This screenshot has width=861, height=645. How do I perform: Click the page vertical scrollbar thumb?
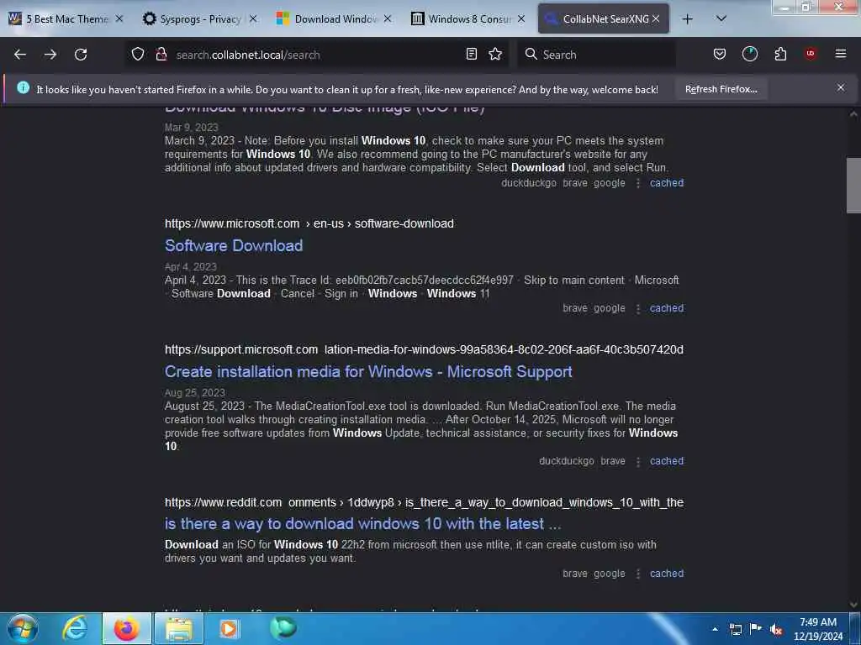[853, 185]
